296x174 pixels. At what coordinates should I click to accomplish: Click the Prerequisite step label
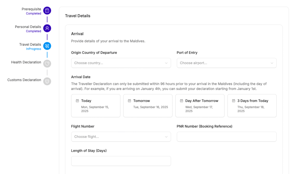[31, 9]
